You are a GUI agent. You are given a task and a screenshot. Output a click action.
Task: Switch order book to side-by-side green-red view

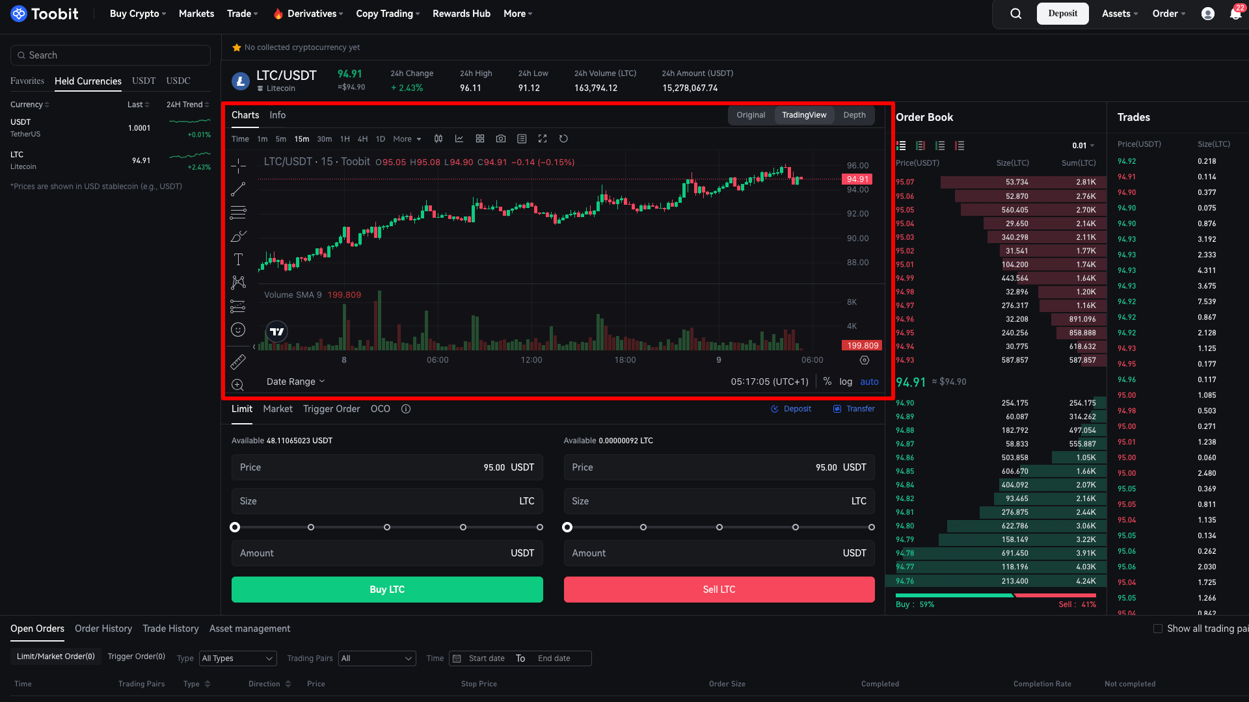(x=920, y=146)
